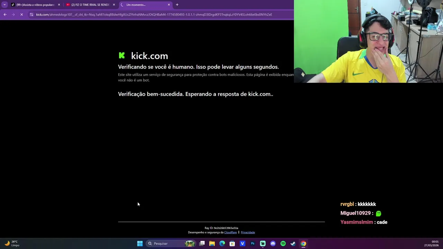
Task: Click the kick.com URL address bar
Action: click(154, 15)
